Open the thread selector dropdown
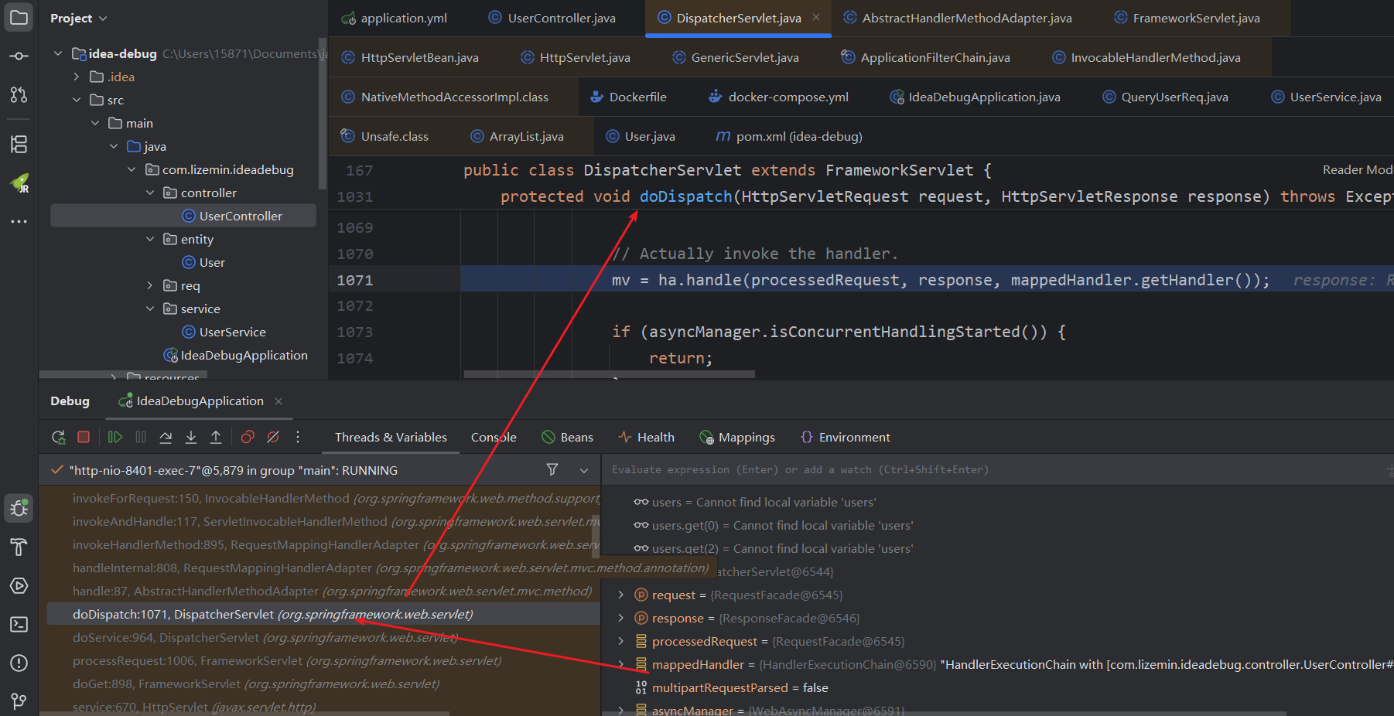 pyautogui.click(x=584, y=470)
